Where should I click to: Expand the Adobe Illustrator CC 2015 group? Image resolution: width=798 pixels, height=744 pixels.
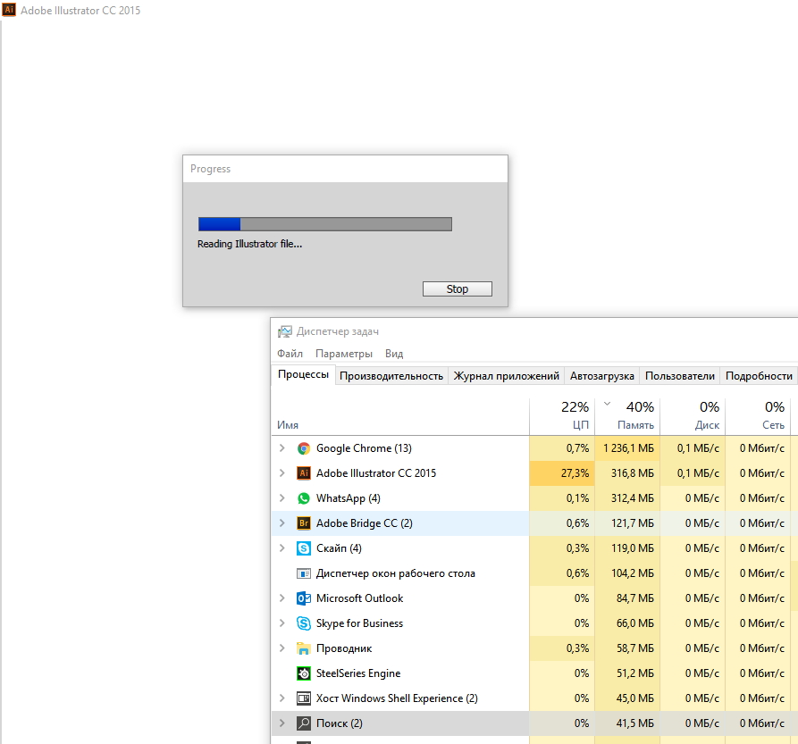click(x=282, y=473)
